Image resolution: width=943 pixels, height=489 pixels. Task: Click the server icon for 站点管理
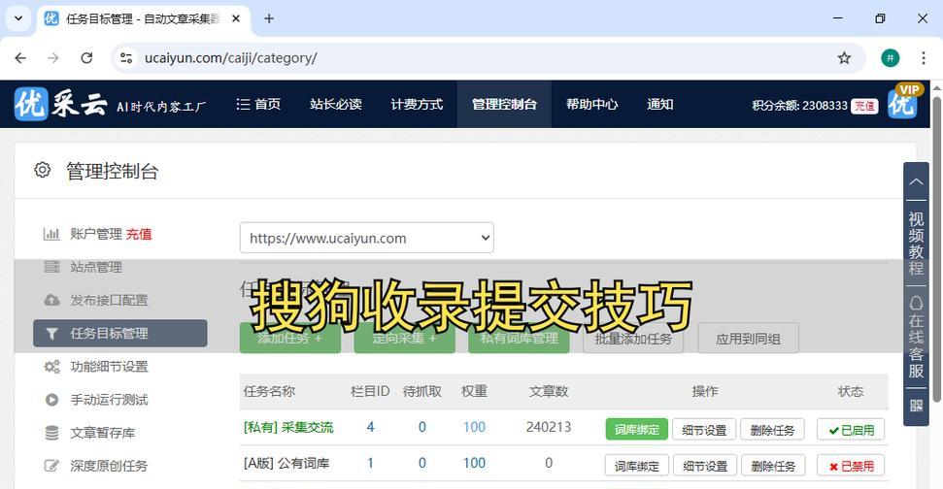click(51, 267)
